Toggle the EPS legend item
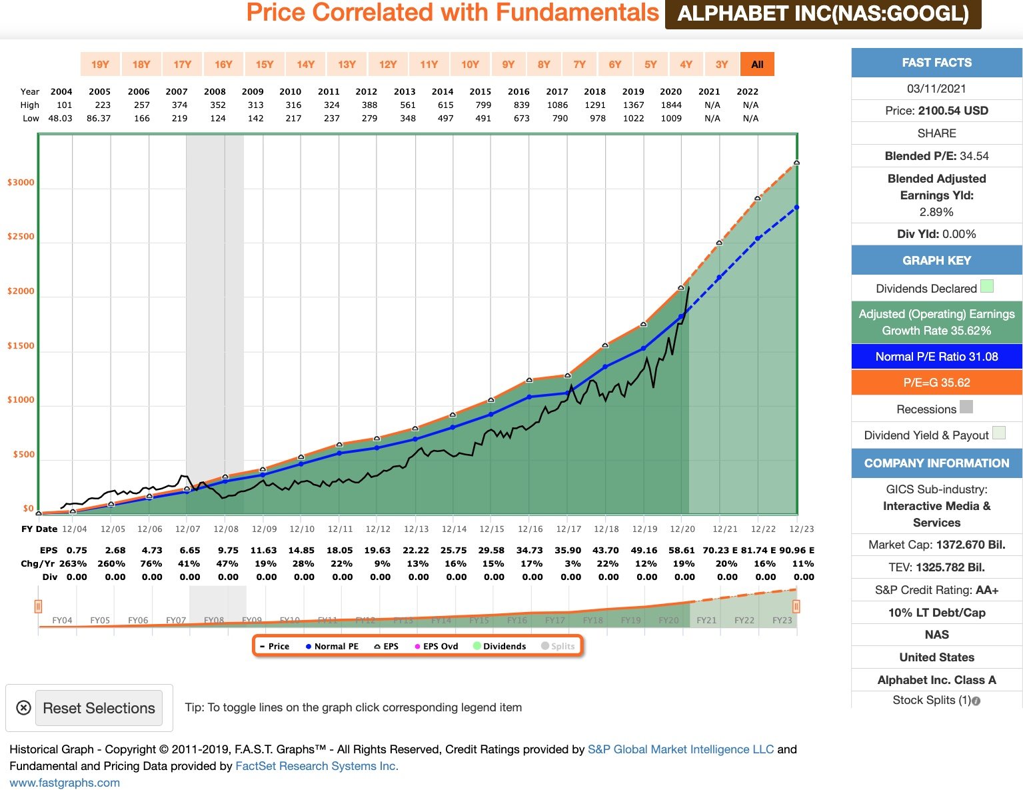 tap(387, 646)
